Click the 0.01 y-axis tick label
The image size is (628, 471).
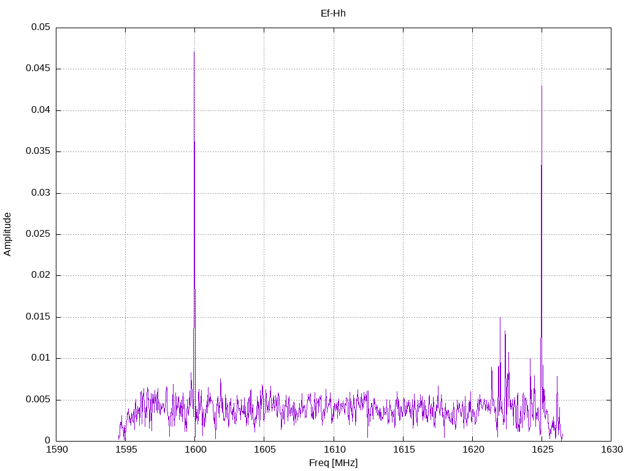[41, 358]
